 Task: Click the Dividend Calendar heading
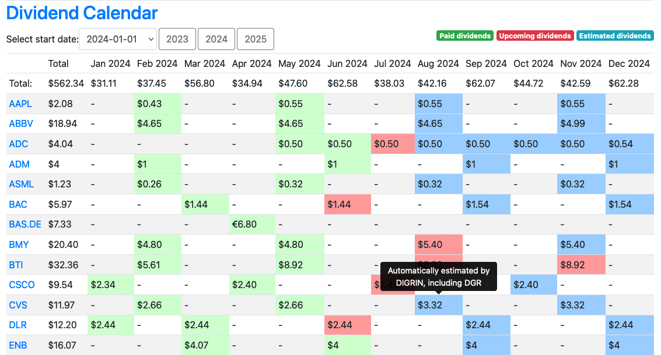coord(82,13)
